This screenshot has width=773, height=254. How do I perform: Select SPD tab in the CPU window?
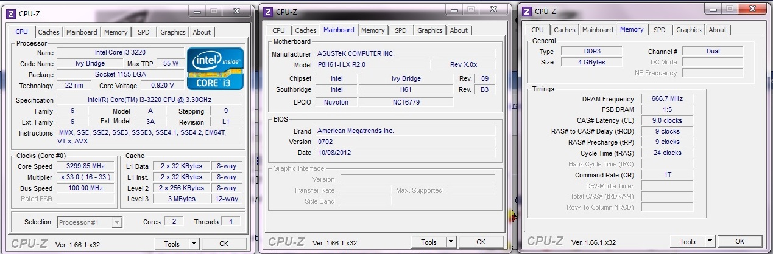tap(143, 32)
